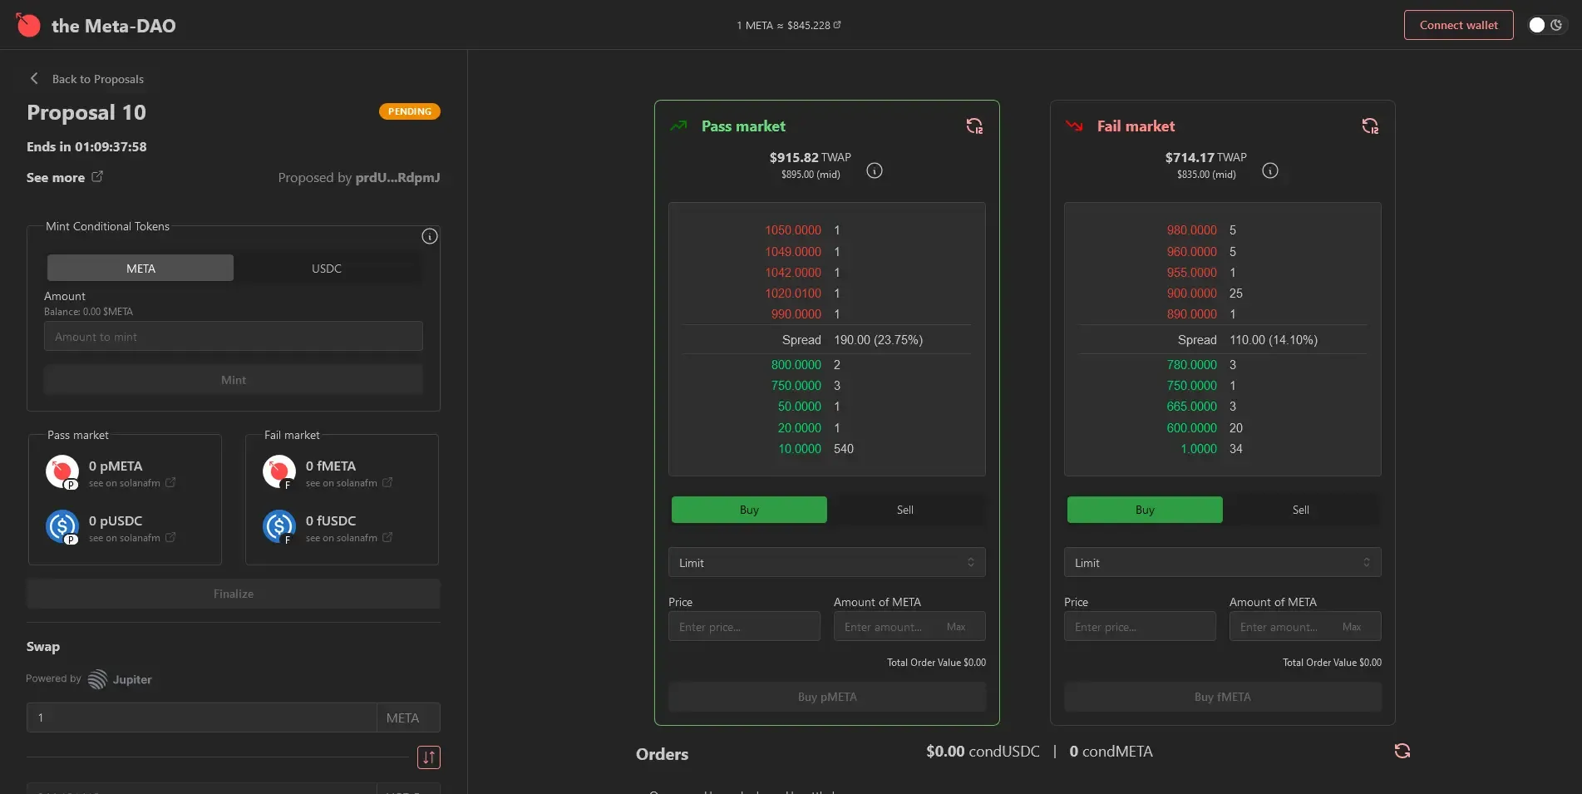Navigate Back to Proposals

[x=86, y=78]
